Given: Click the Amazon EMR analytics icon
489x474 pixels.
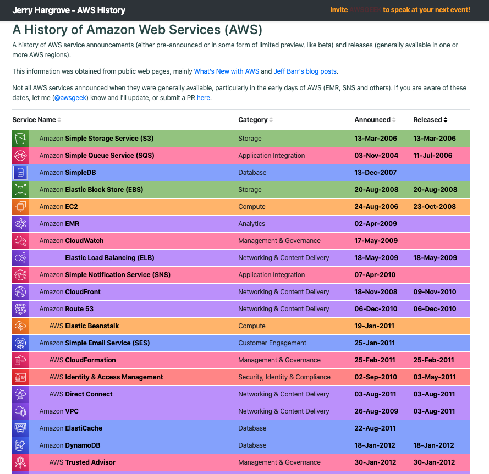Looking at the screenshot, I should [20, 223].
